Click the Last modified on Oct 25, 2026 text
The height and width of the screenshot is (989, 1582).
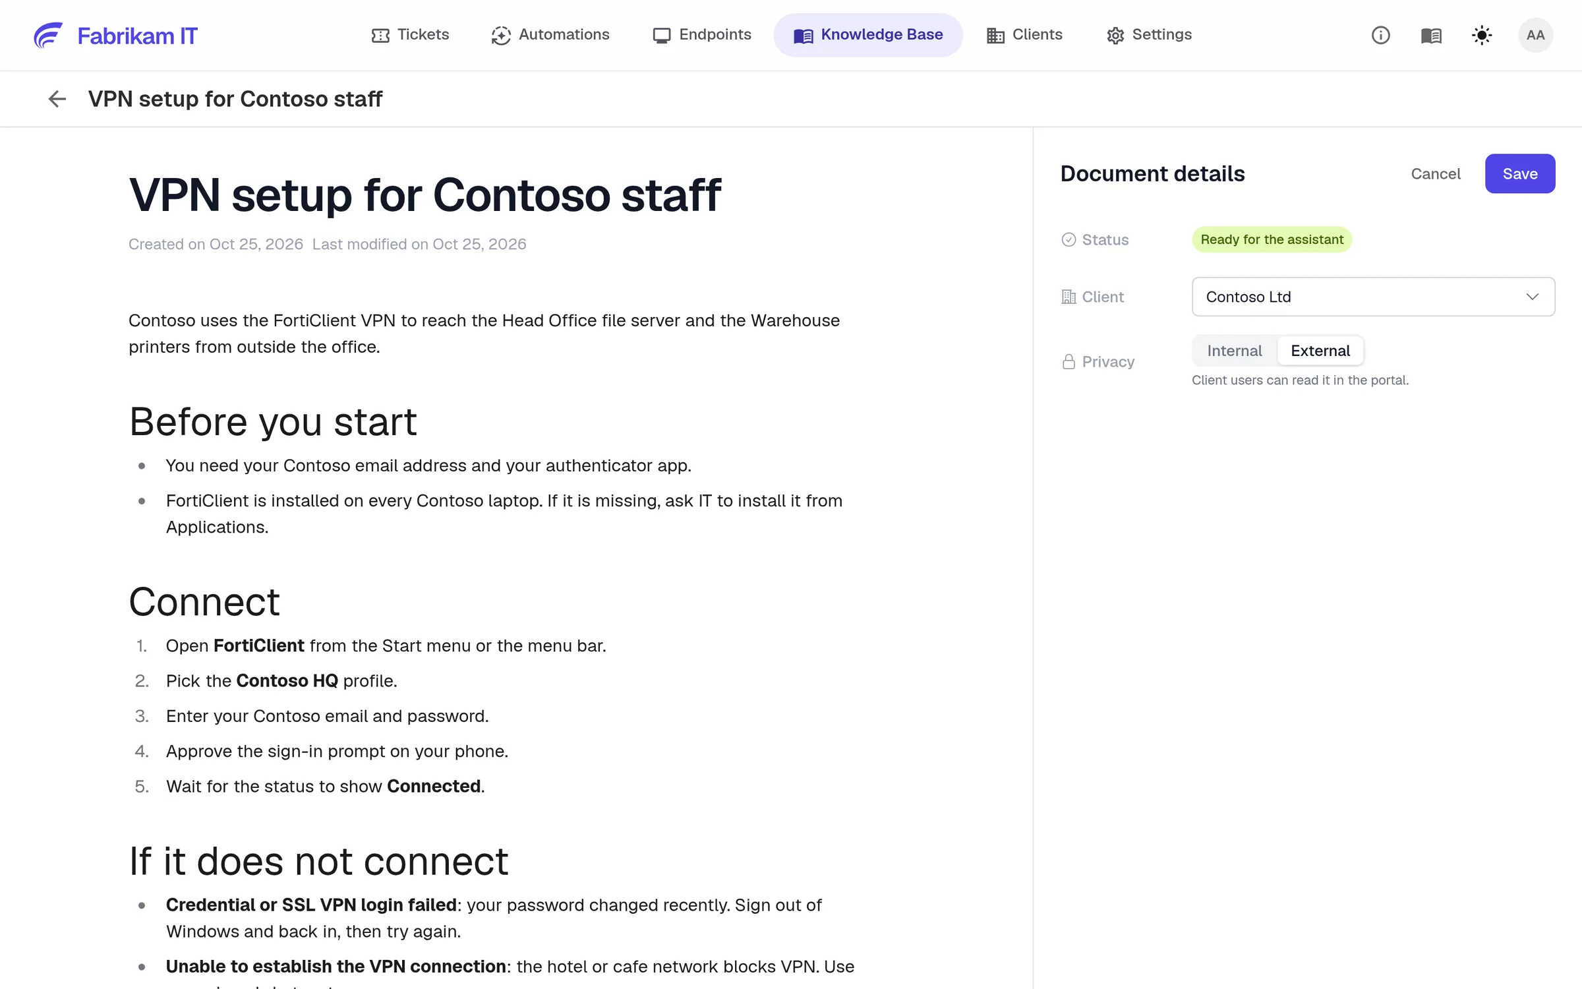[419, 245]
